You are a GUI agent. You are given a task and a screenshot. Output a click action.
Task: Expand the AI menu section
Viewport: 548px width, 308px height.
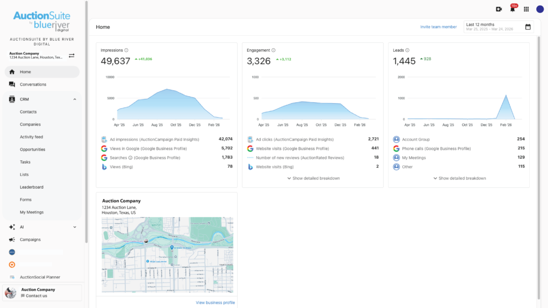point(75,227)
